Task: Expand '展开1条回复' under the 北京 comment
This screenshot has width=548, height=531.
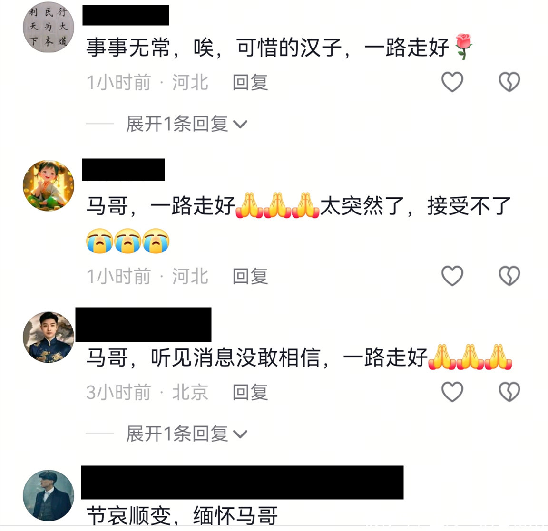Action: click(x=186, y=434)
